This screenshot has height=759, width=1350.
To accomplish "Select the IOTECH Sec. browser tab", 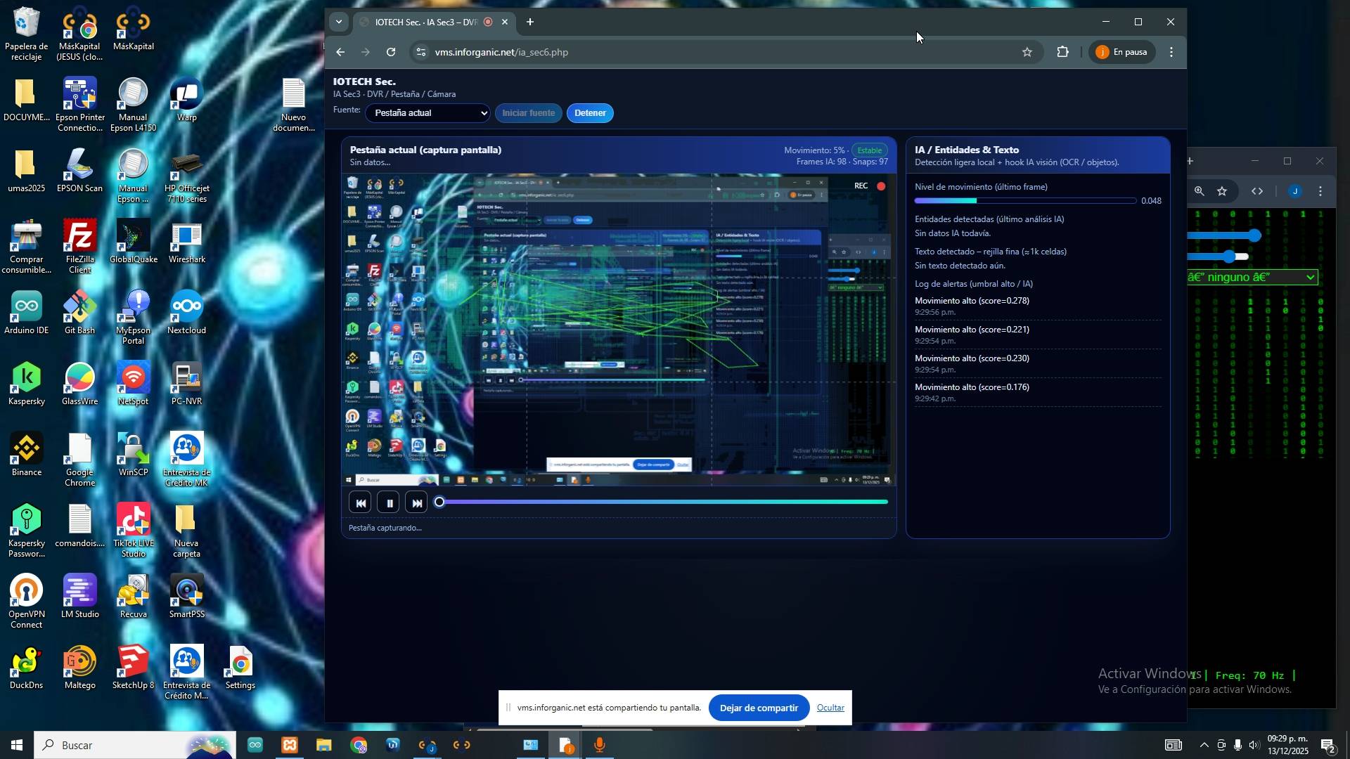I will tap(425, 22).
